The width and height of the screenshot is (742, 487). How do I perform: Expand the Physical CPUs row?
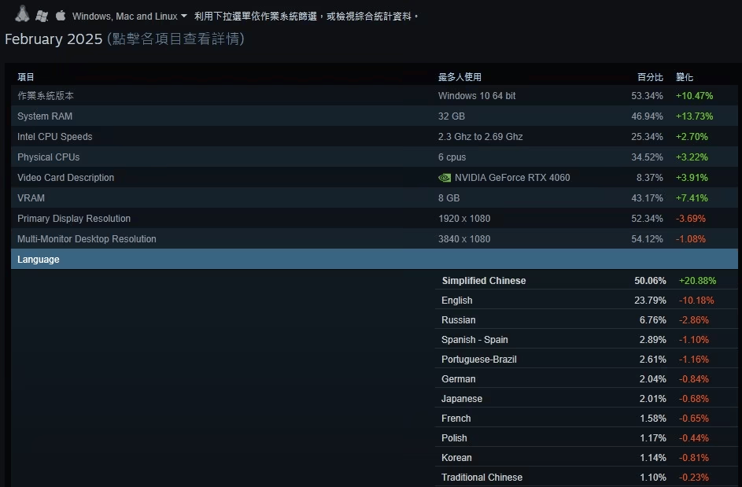49,157
